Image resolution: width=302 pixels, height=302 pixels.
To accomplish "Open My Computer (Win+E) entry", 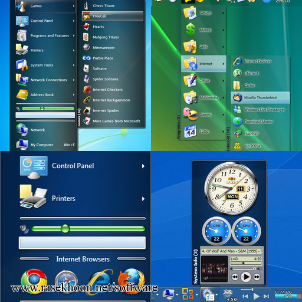I will click(x=45, y=145).
